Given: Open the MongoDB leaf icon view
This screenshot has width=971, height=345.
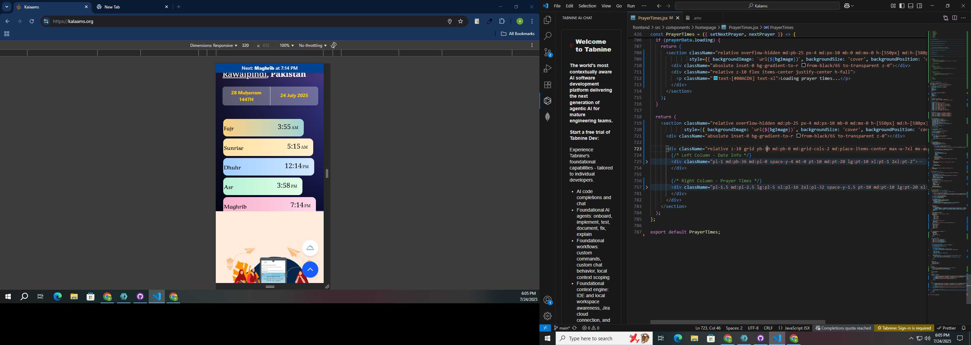Looking at the screenshot, I should click(x=547, y=117).
